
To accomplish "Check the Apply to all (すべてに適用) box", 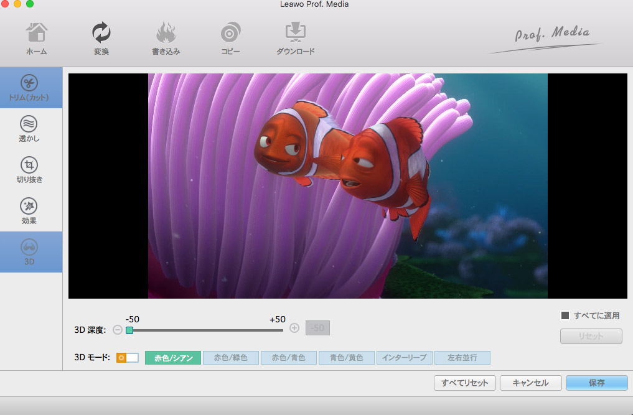I will [x=565, y=315].
